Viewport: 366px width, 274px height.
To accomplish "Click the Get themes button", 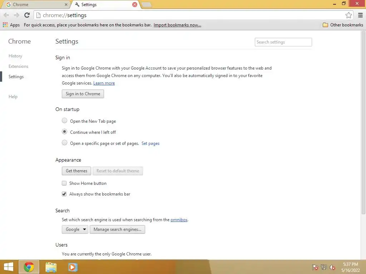I will pyautogui.click(x=76, y=171).
